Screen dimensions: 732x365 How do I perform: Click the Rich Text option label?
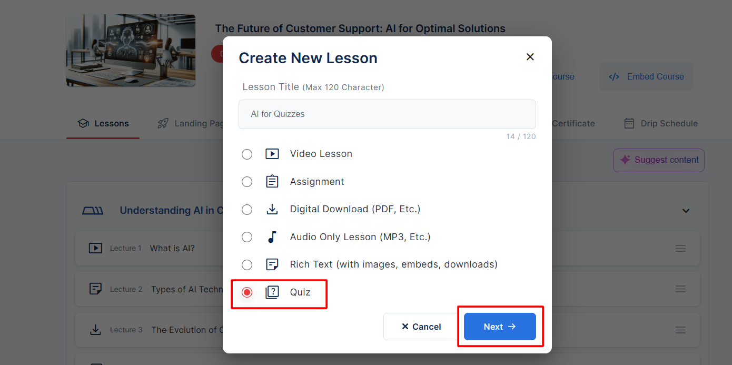394,264
